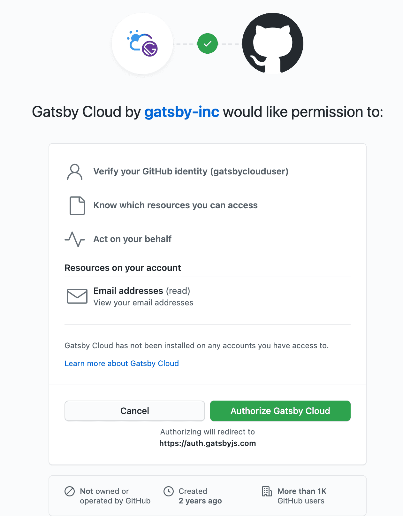Click the Resources on your account heading

pyautogui.click(x=123, y=268)
